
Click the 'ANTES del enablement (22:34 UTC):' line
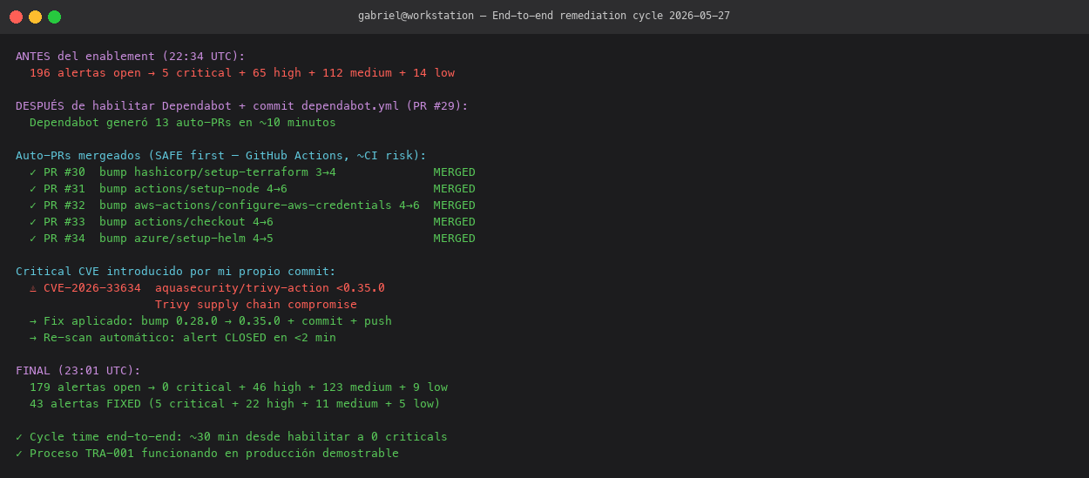131,57
